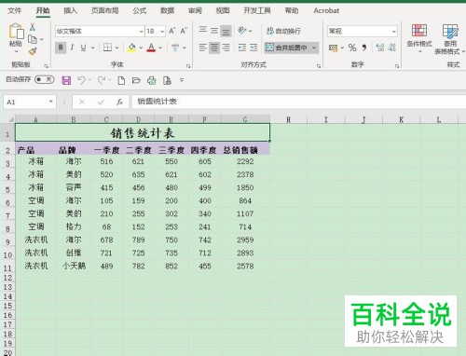Toggle center horizontal alignment
This screenshot has height=356, width=466.
point(214,48)
